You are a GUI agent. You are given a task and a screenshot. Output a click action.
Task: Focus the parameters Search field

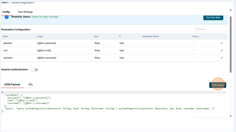point(211,29)
